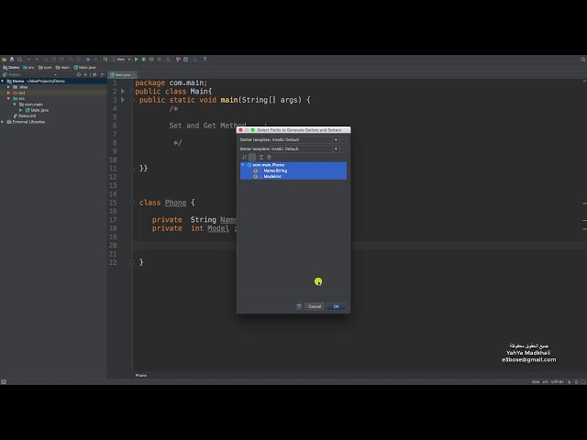Click the Paste toolbar icon
This screenshot has height=440, width=587.
[x=61, y=59]
